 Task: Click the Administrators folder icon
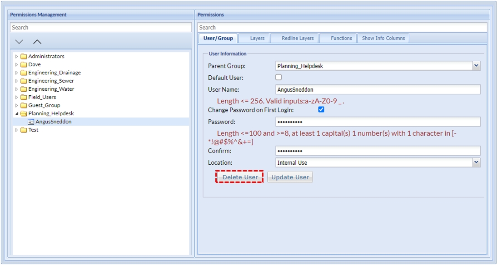coord(24,56)
